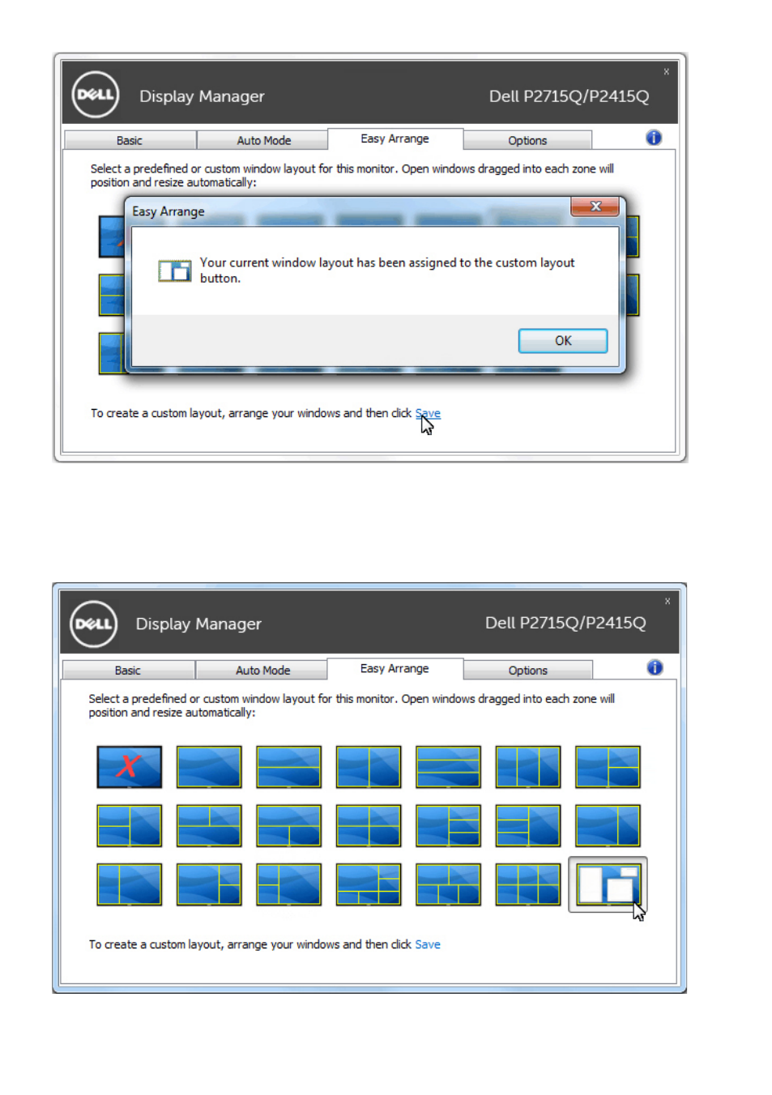The image size is (772, 1095).
Task: Apply the saved custom layout thumbnail with white windows
Action: tap(608, 884)
